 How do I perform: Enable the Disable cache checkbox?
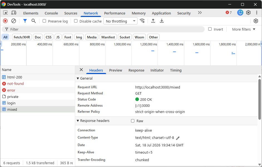coord(76,21)
